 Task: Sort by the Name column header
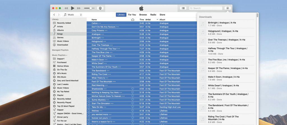tap(94, 20)
